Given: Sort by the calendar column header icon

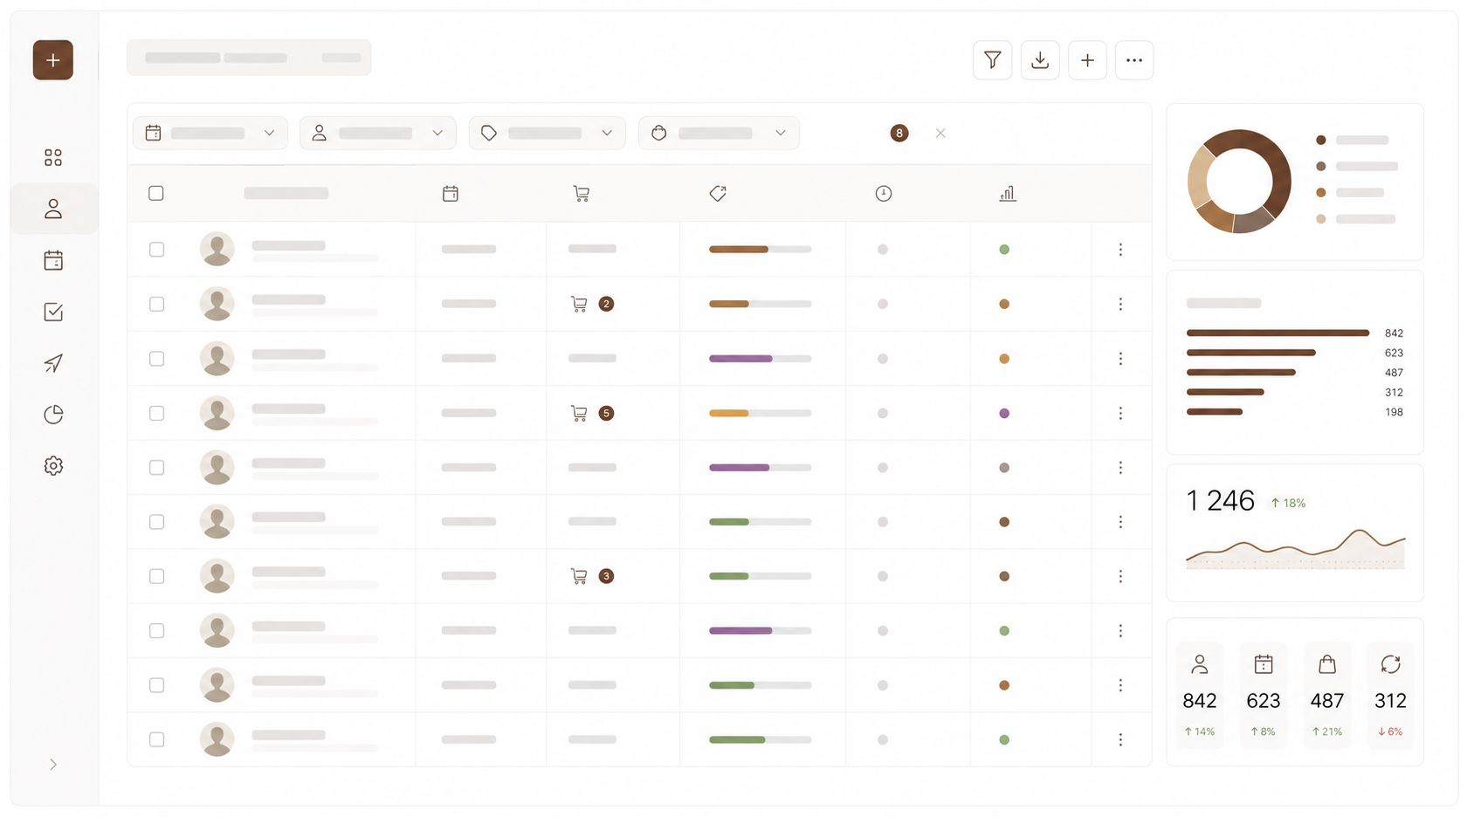Looking at the screenshot, I should tap(451, 194).
